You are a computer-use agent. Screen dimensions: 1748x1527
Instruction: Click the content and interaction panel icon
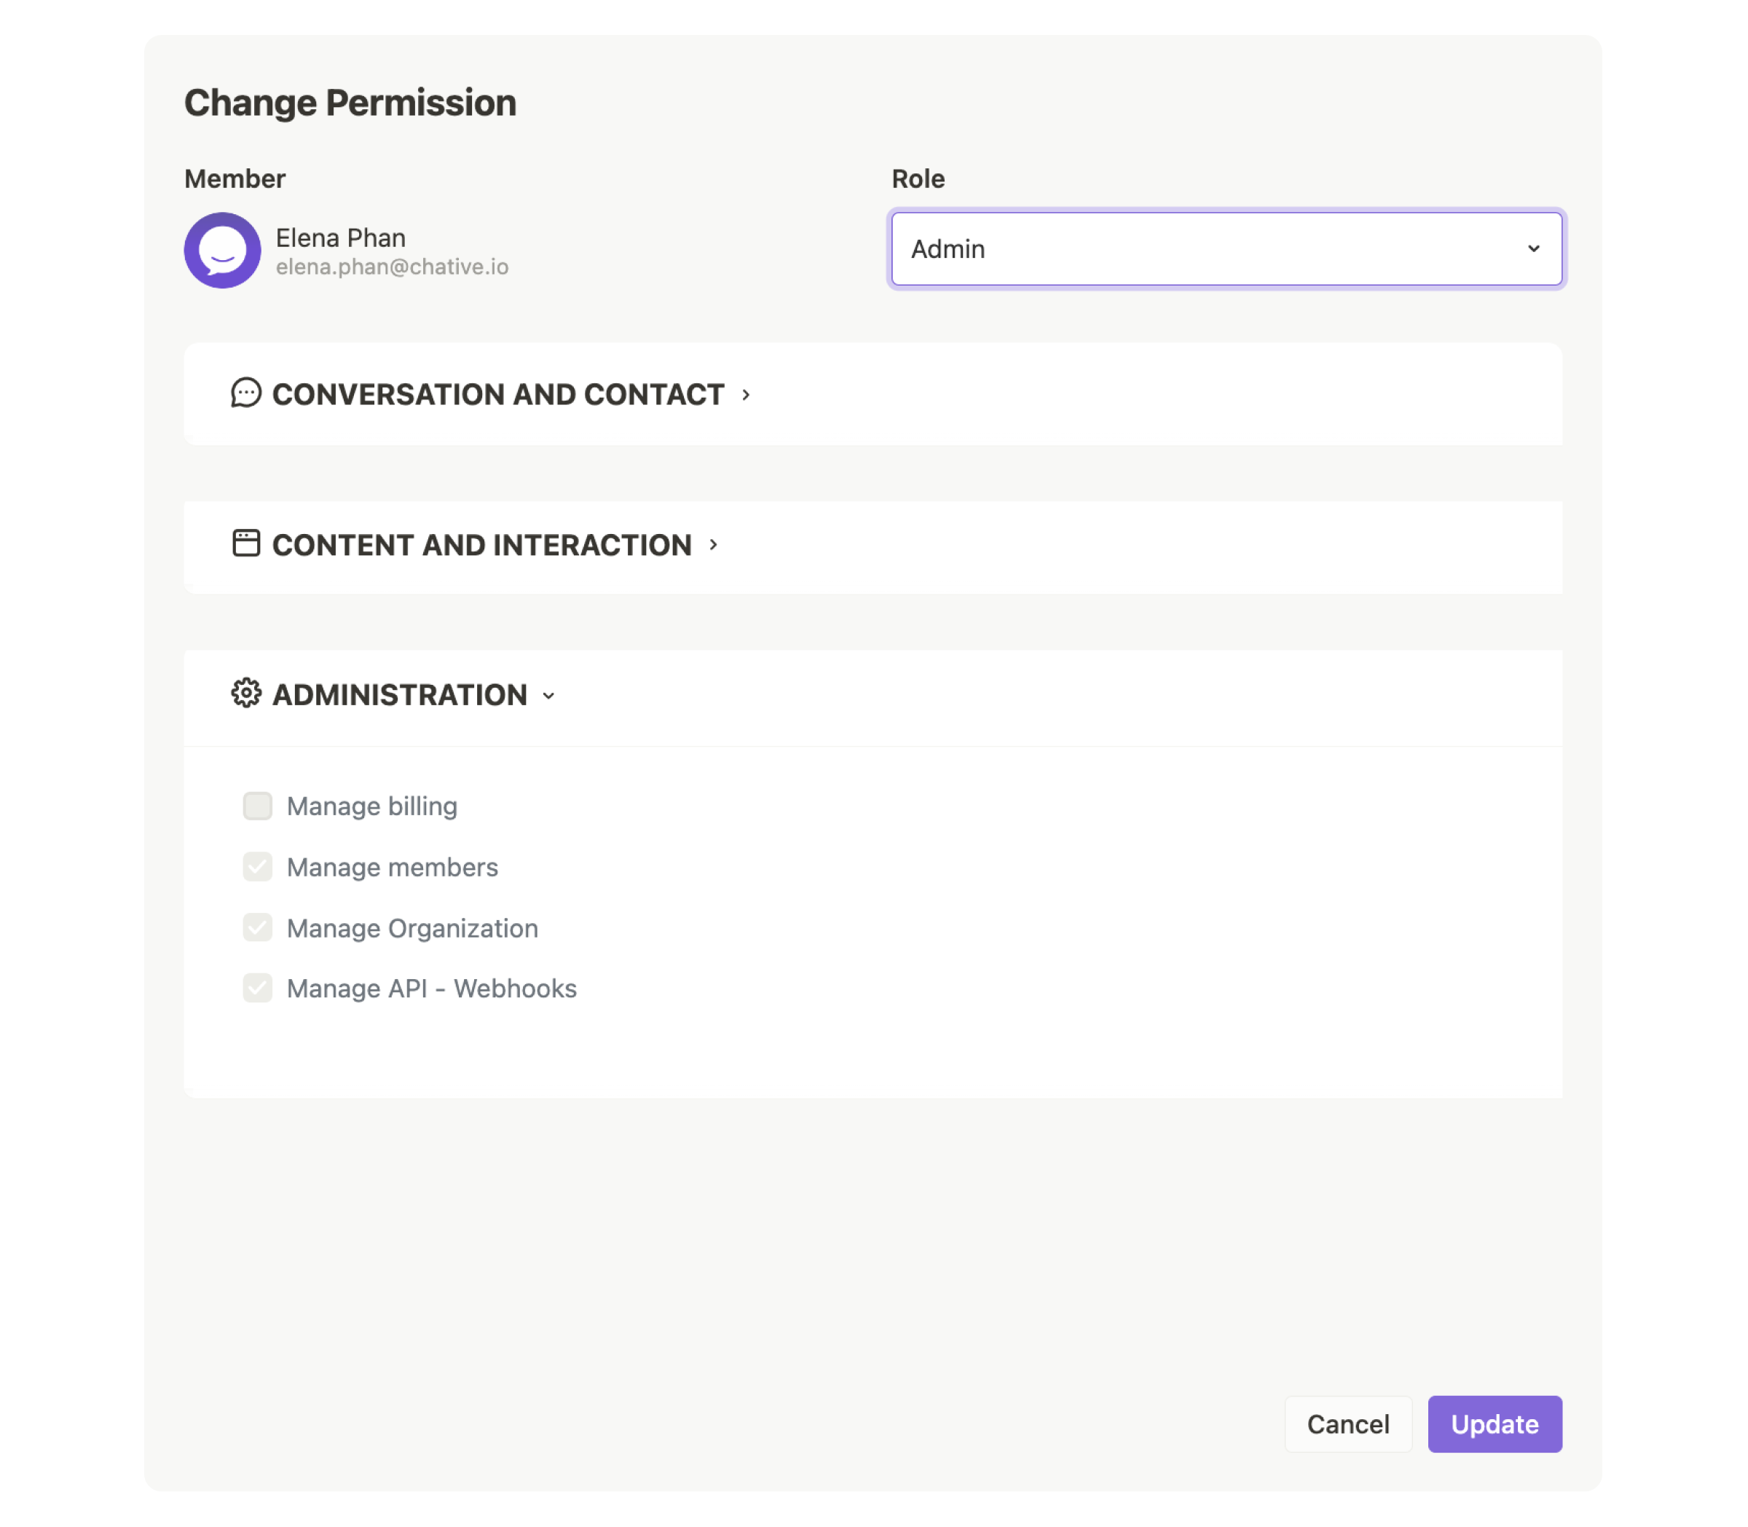pos(245,543)
